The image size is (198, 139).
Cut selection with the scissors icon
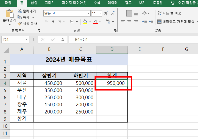coord(20,11)
